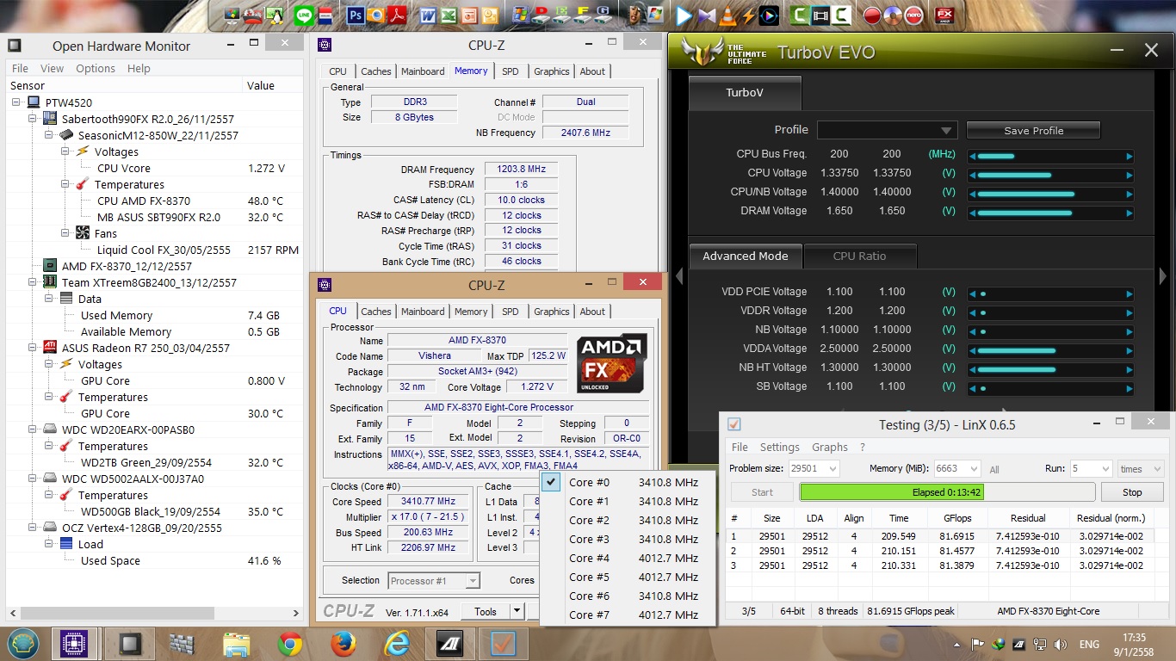Click the Save Profile button
Viewport: 1176px width, 661px height.
click(1034, 130)
